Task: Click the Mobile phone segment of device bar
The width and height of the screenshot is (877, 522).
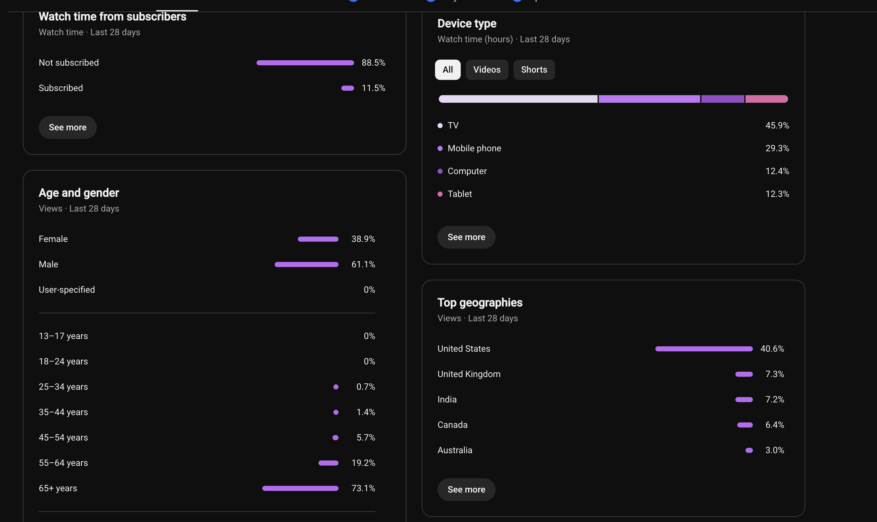Action: pyautogui.click(x=649, y=99)
